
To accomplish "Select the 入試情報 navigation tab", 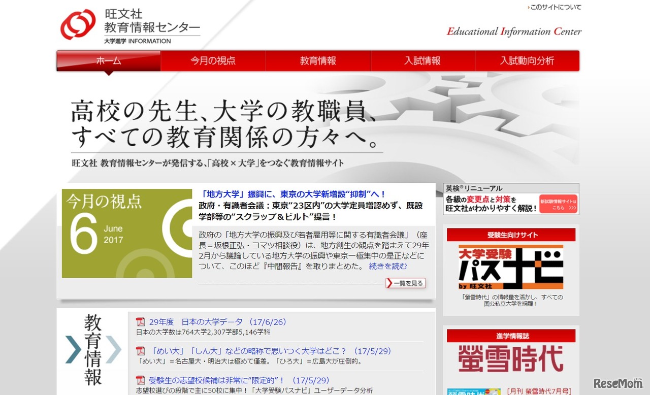I will [x=423, y=61].
